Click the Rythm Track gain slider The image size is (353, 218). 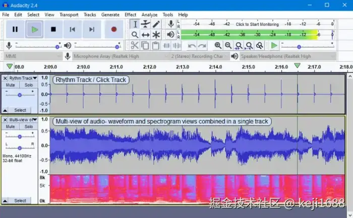(x=20, y=94)
